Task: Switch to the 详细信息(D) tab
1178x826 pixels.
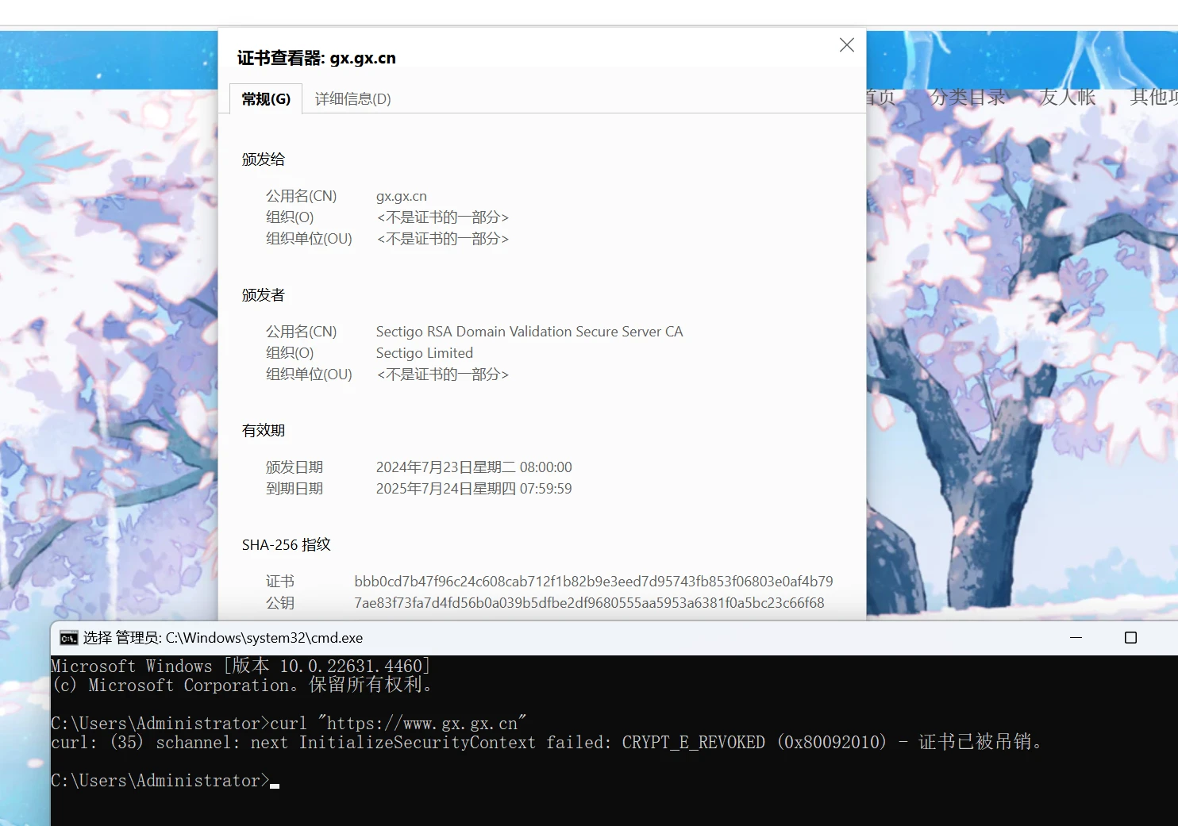Action: click(352, 99)
